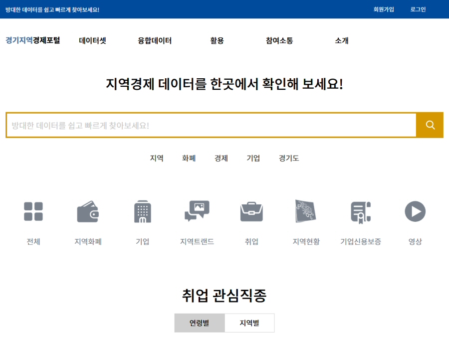Click the 영상 category label
Viewport: 449px width, 345px height.
click(x=415, y=242)
